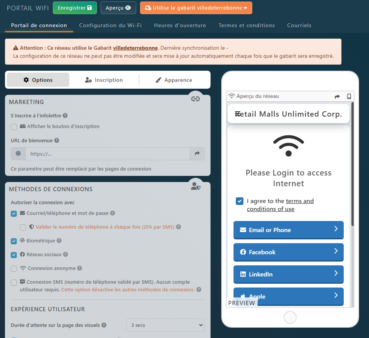Toggle the terms agreement checkbox in preview

240,201
